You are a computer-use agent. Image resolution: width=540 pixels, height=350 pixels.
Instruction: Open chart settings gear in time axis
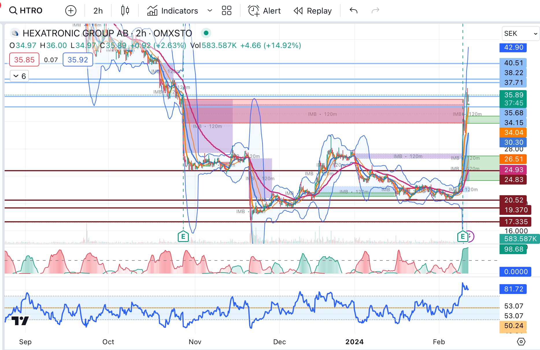pyautogui.click(x=521, y=342)
